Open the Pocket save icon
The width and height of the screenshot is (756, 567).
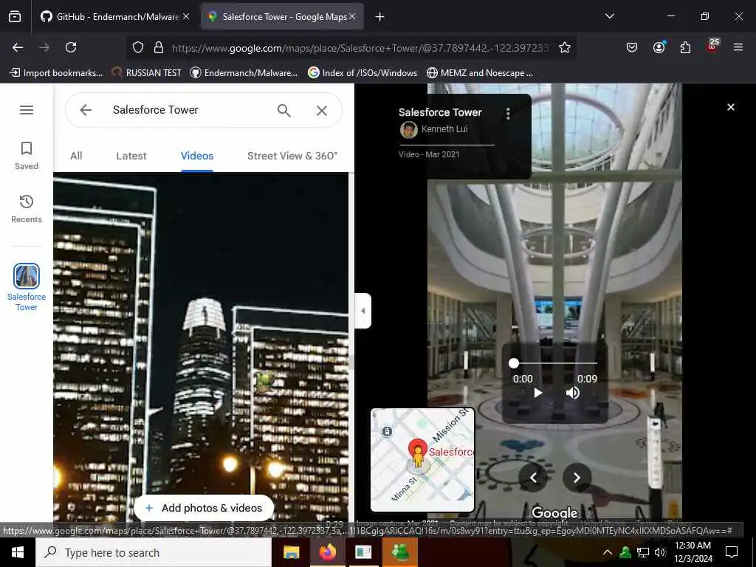(632, 47)
